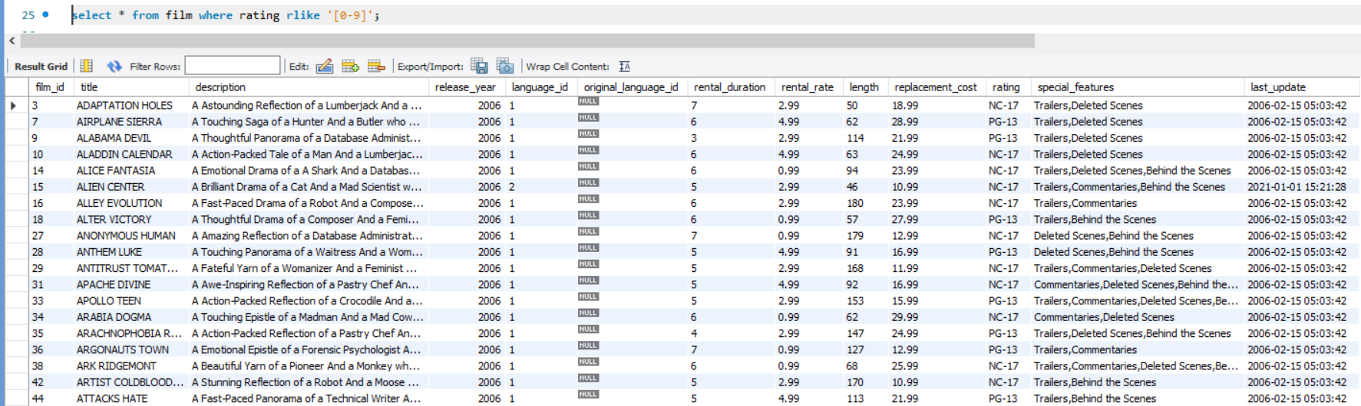The width and height of the screenshot is (1361, 406).
Task: Sort by release_year column header
Action: [x=465, y=87]
